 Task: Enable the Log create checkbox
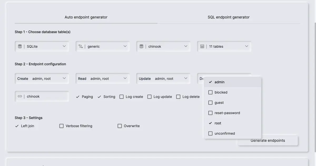(x=122, y=97)
